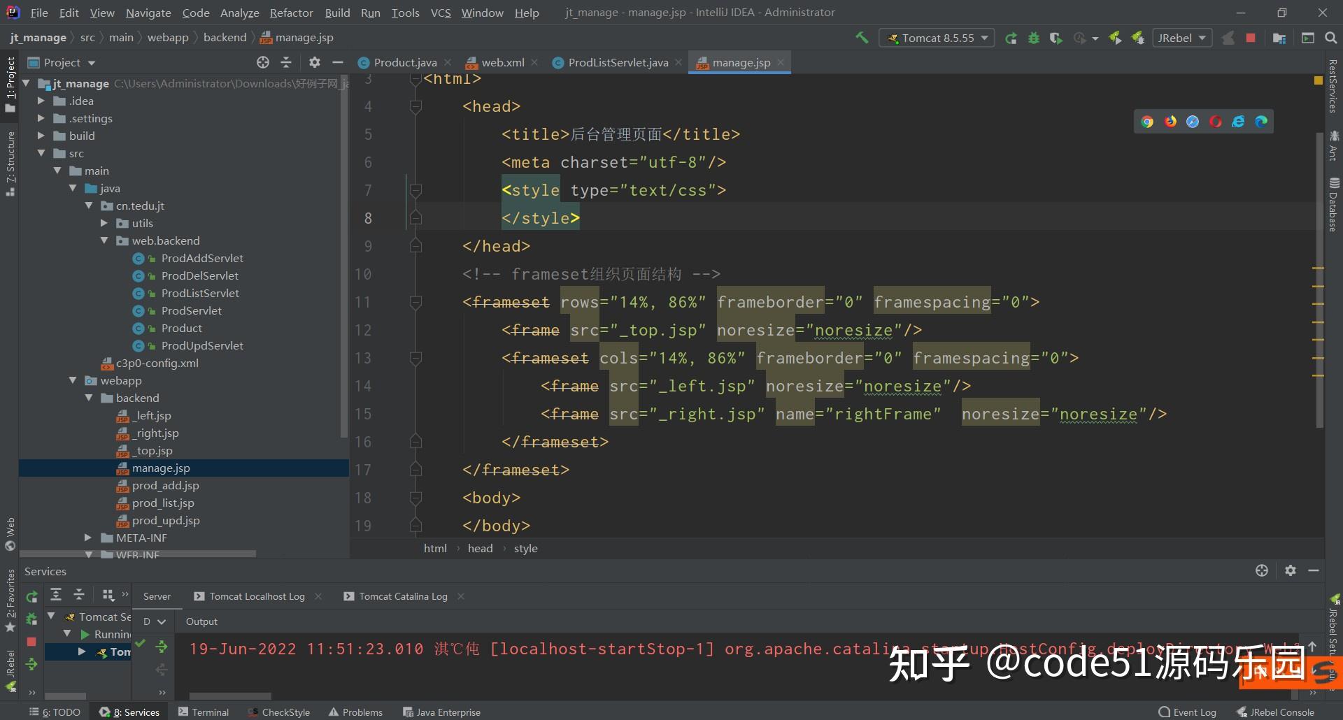Open in Chrome browser icon
Screen dimensions: 1343x720
click(x=1147, y=122)
